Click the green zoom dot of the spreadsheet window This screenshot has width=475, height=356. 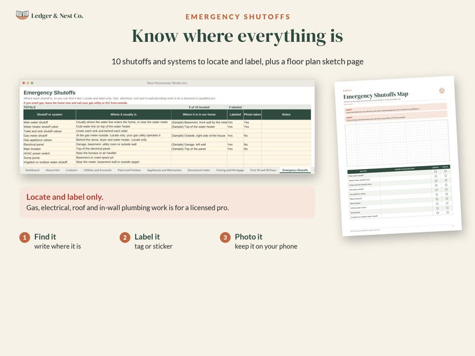pos(32,83)
